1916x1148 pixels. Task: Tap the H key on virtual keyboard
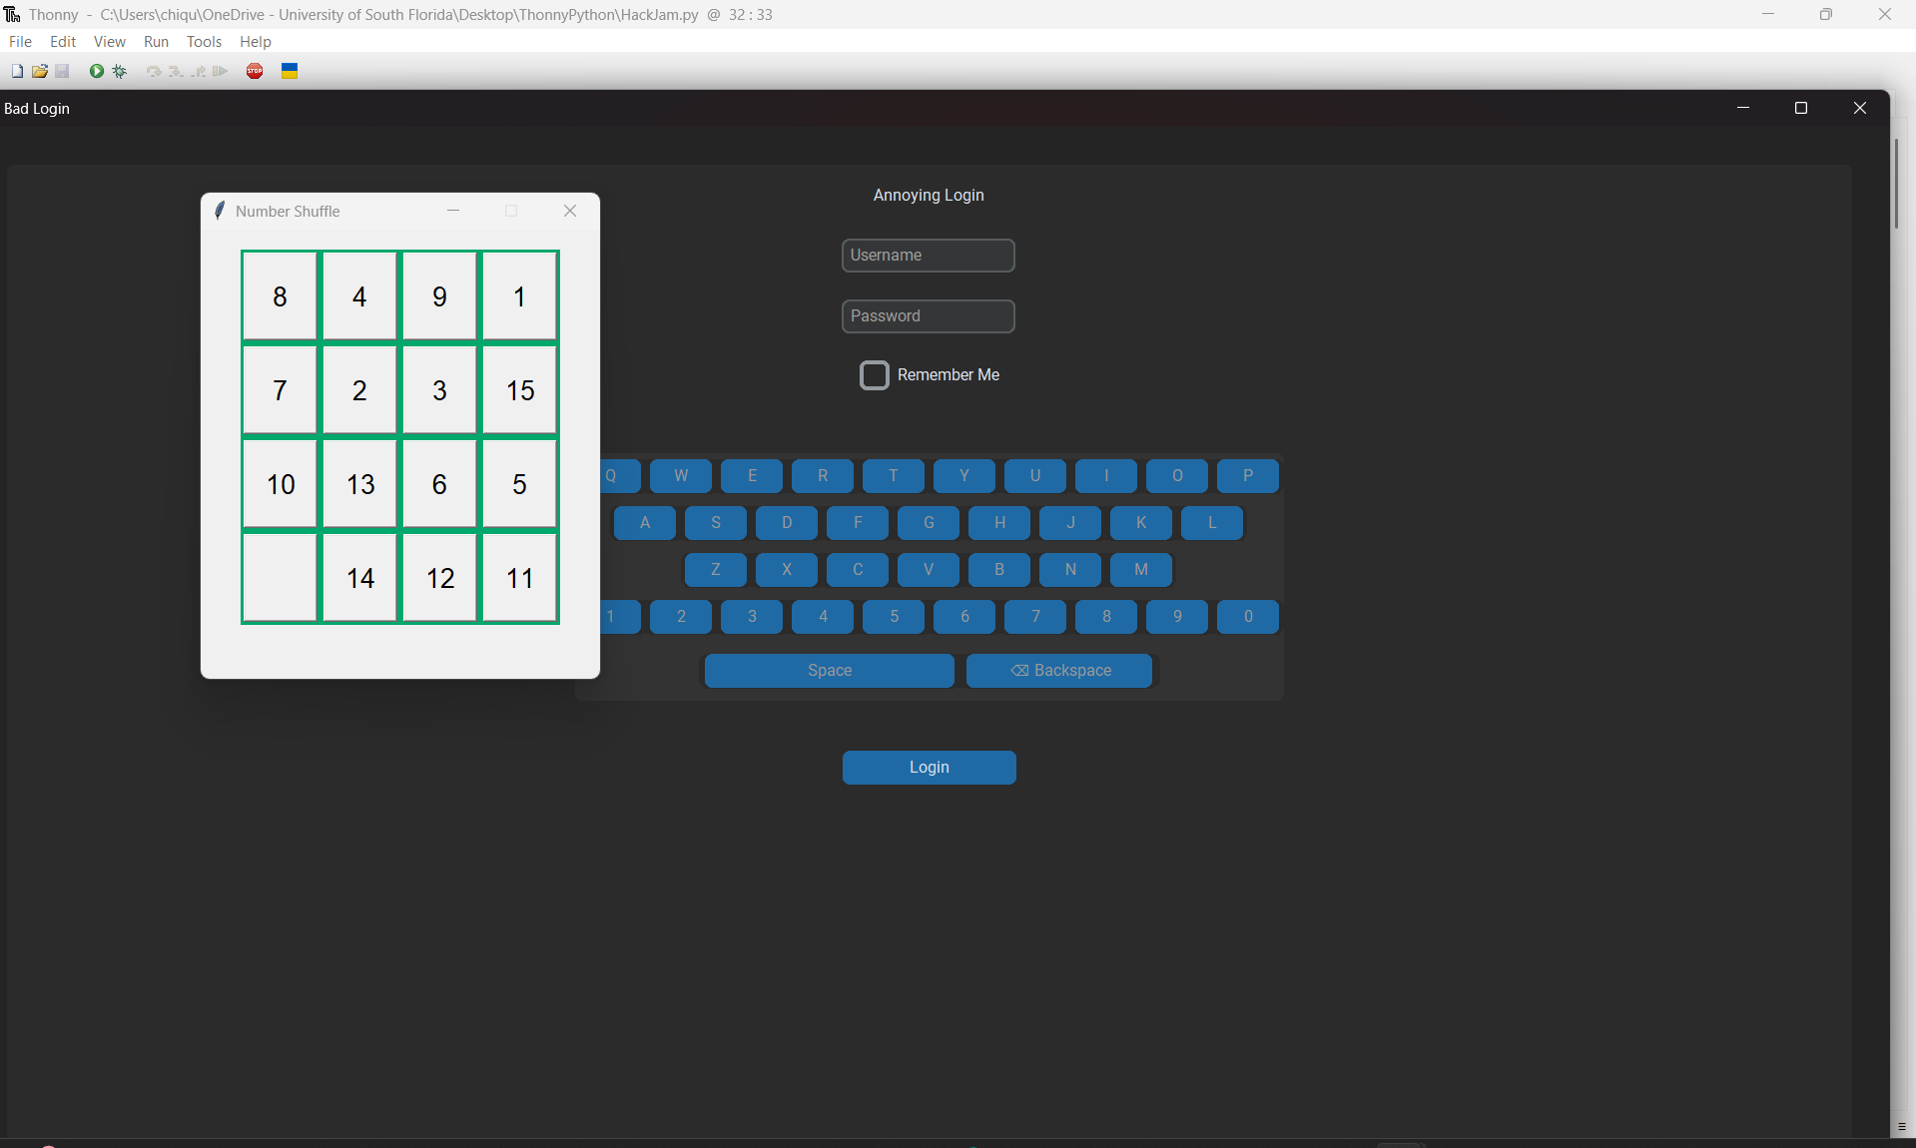click(x=999, y=523)
